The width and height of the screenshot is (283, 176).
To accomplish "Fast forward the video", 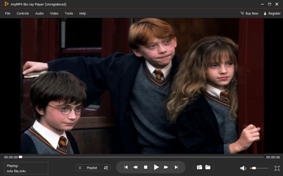I will (166, 167).
